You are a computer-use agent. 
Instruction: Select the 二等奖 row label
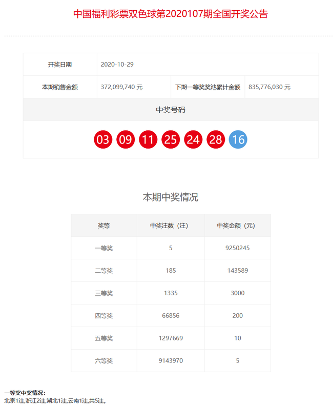click(x=104, y=271)
